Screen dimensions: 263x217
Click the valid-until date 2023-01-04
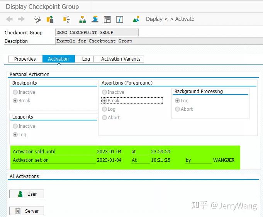[109, 152]
